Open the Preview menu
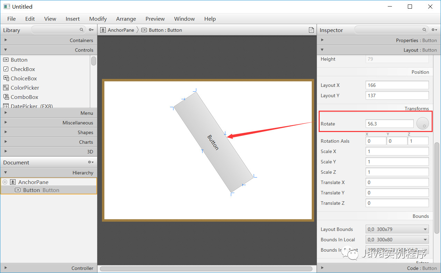This screenshot has height=273, width=441. (x=155, y=19)
